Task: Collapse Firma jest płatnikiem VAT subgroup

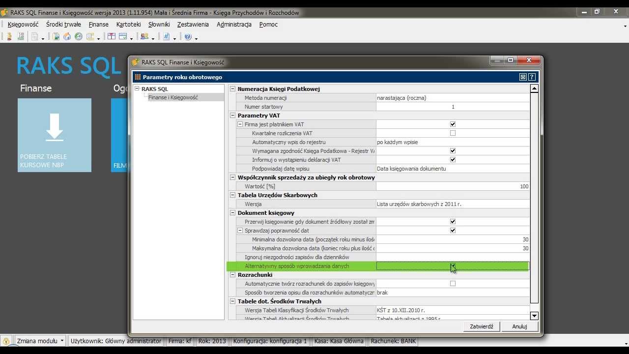Action: click(x=240, y=124)
